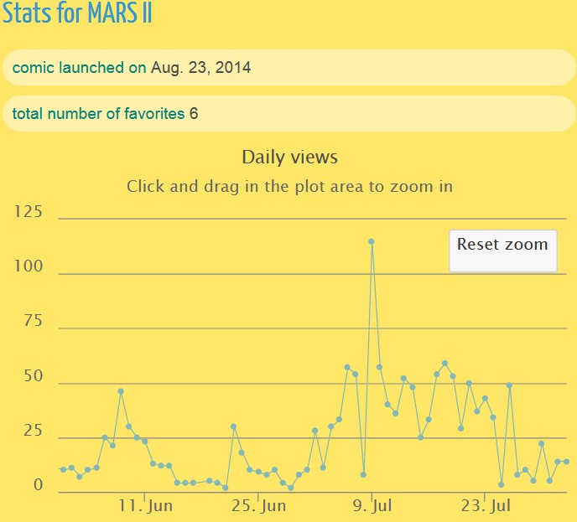Click the 25. Jun x-axis label
The height and width of the screenshot is (522, 577).
click(x=258, y=506)
